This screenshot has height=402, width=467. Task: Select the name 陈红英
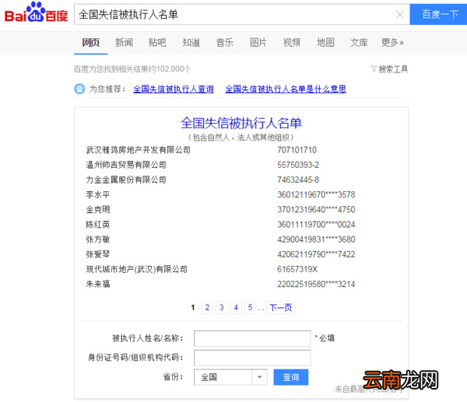(98, 225)
